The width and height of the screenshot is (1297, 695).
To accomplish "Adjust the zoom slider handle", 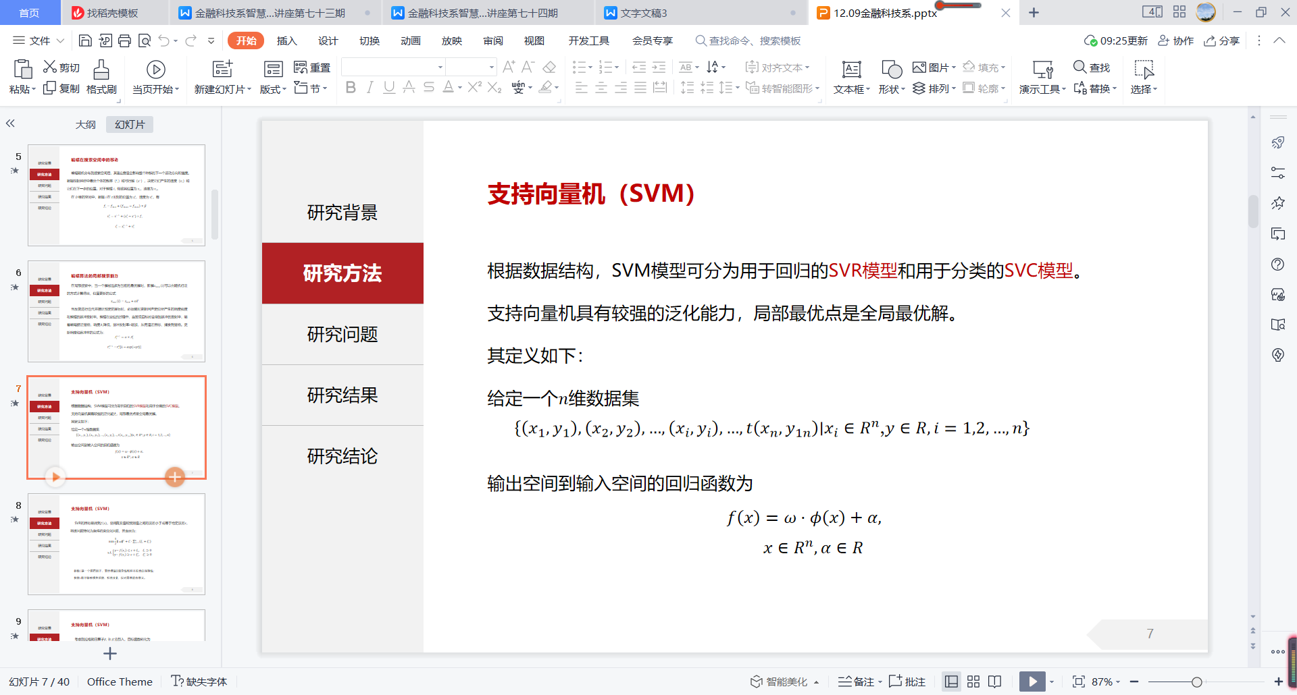I will point(1196,682).
